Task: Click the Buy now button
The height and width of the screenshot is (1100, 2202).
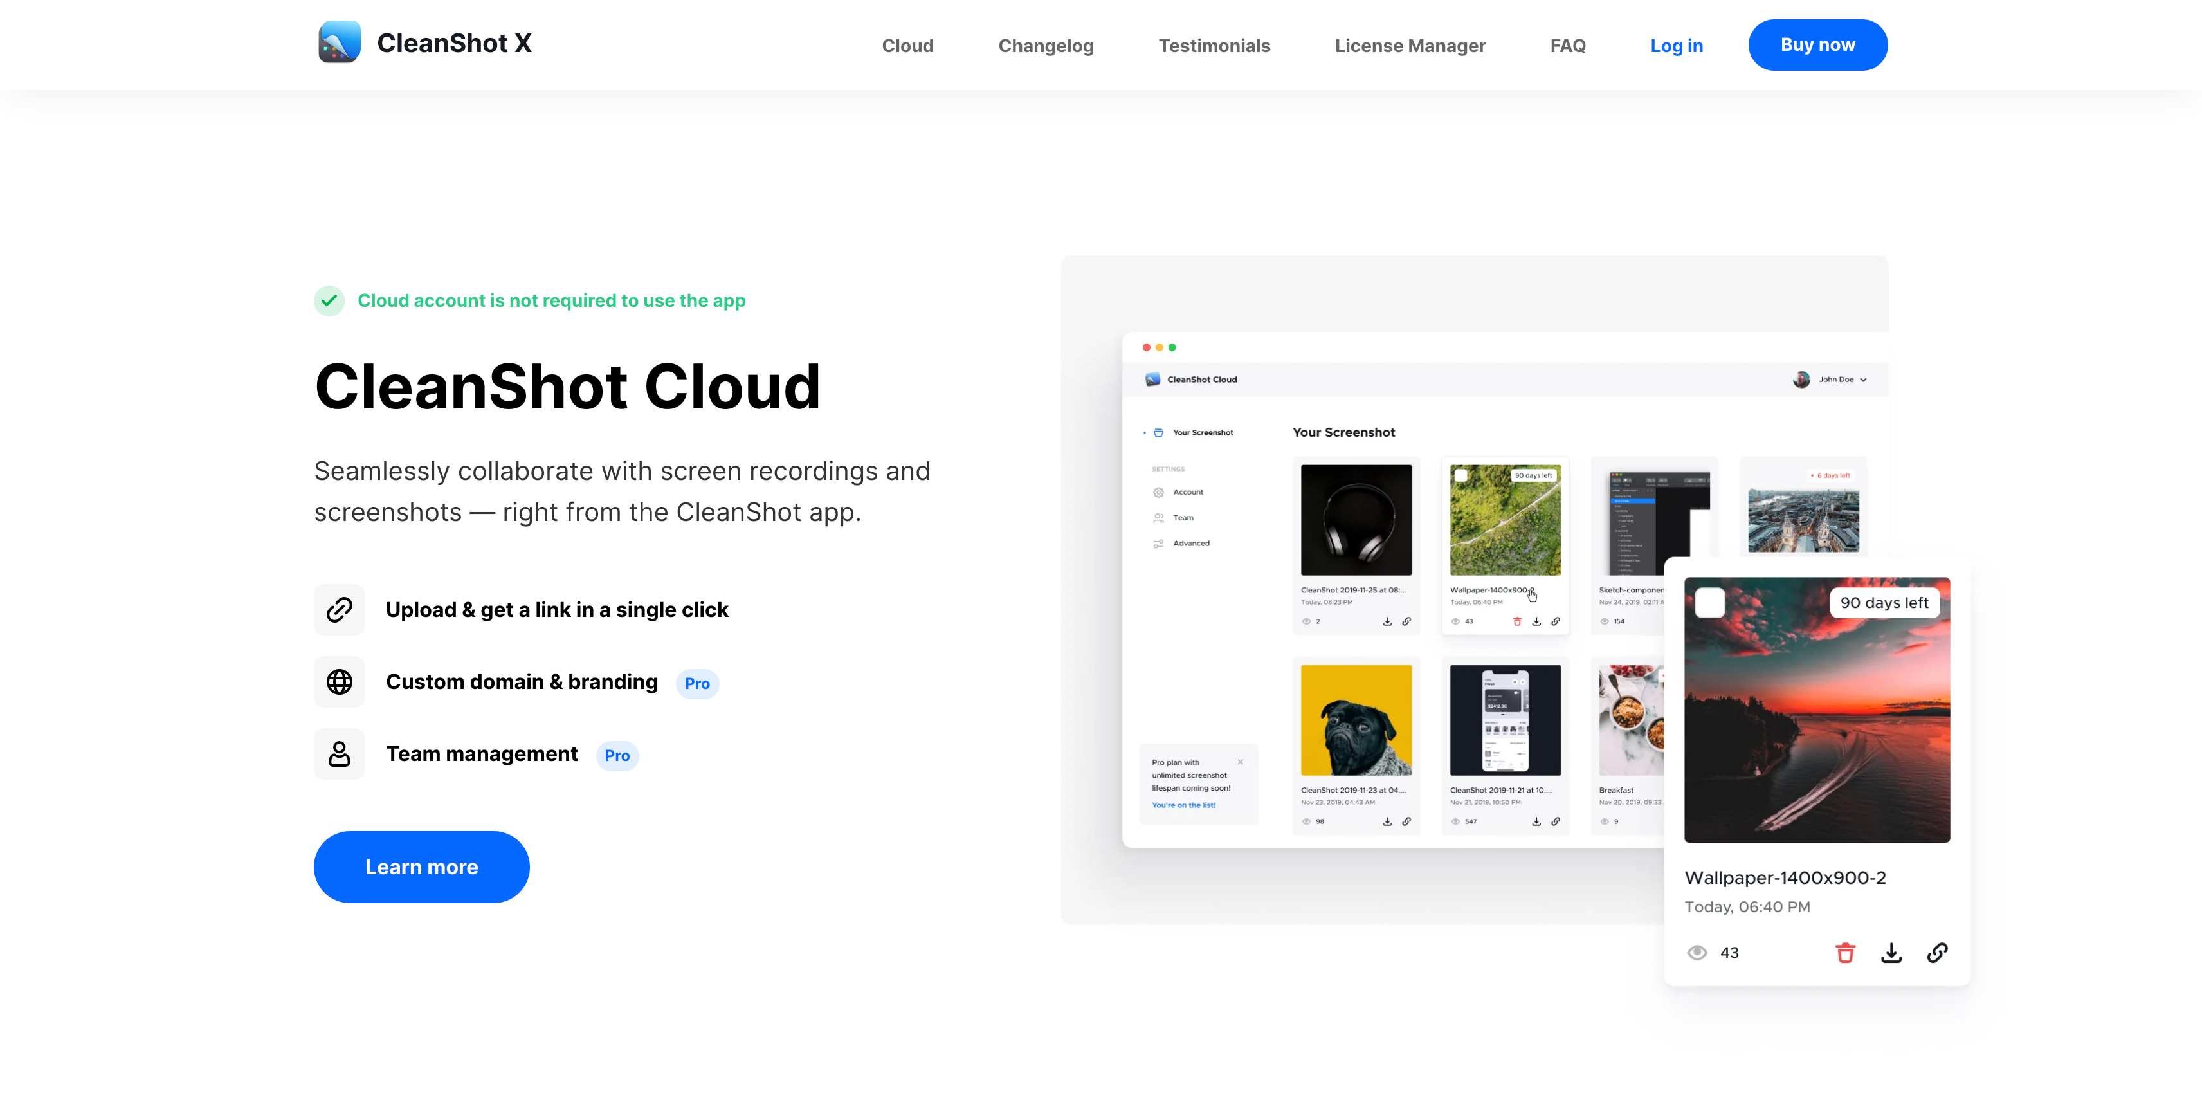Action: click(1817, 44)
